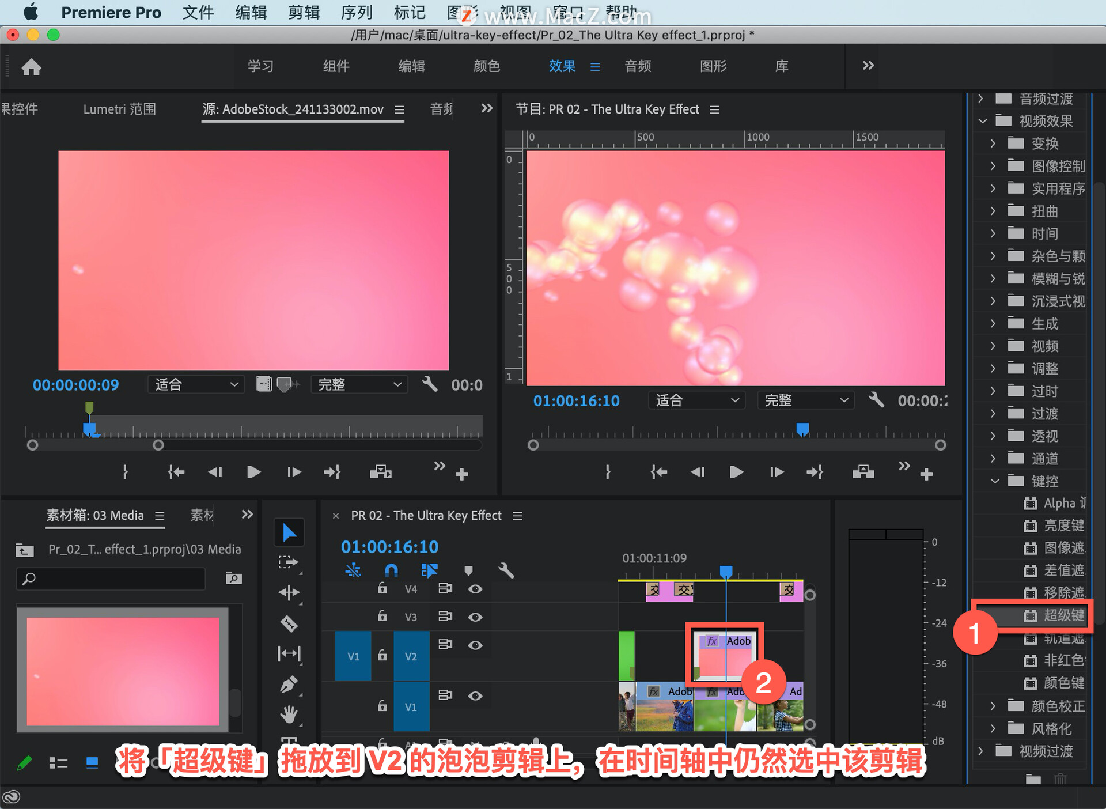1106x809 pixels.
Task: Click in project bin search field
Action: [111, 579]
